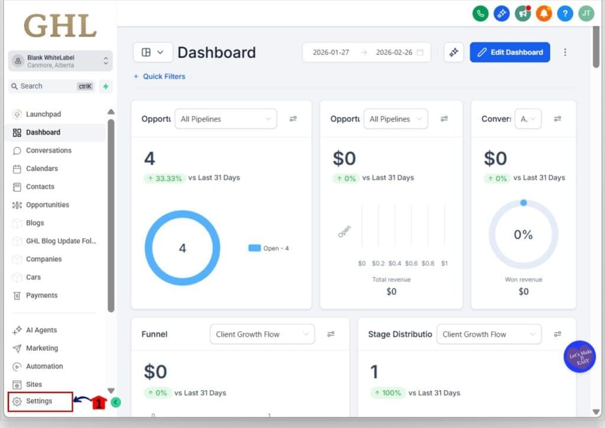Screen dimensions: 605x428
Task: Open the JT user avatar menu
Action: pos(586,13)
